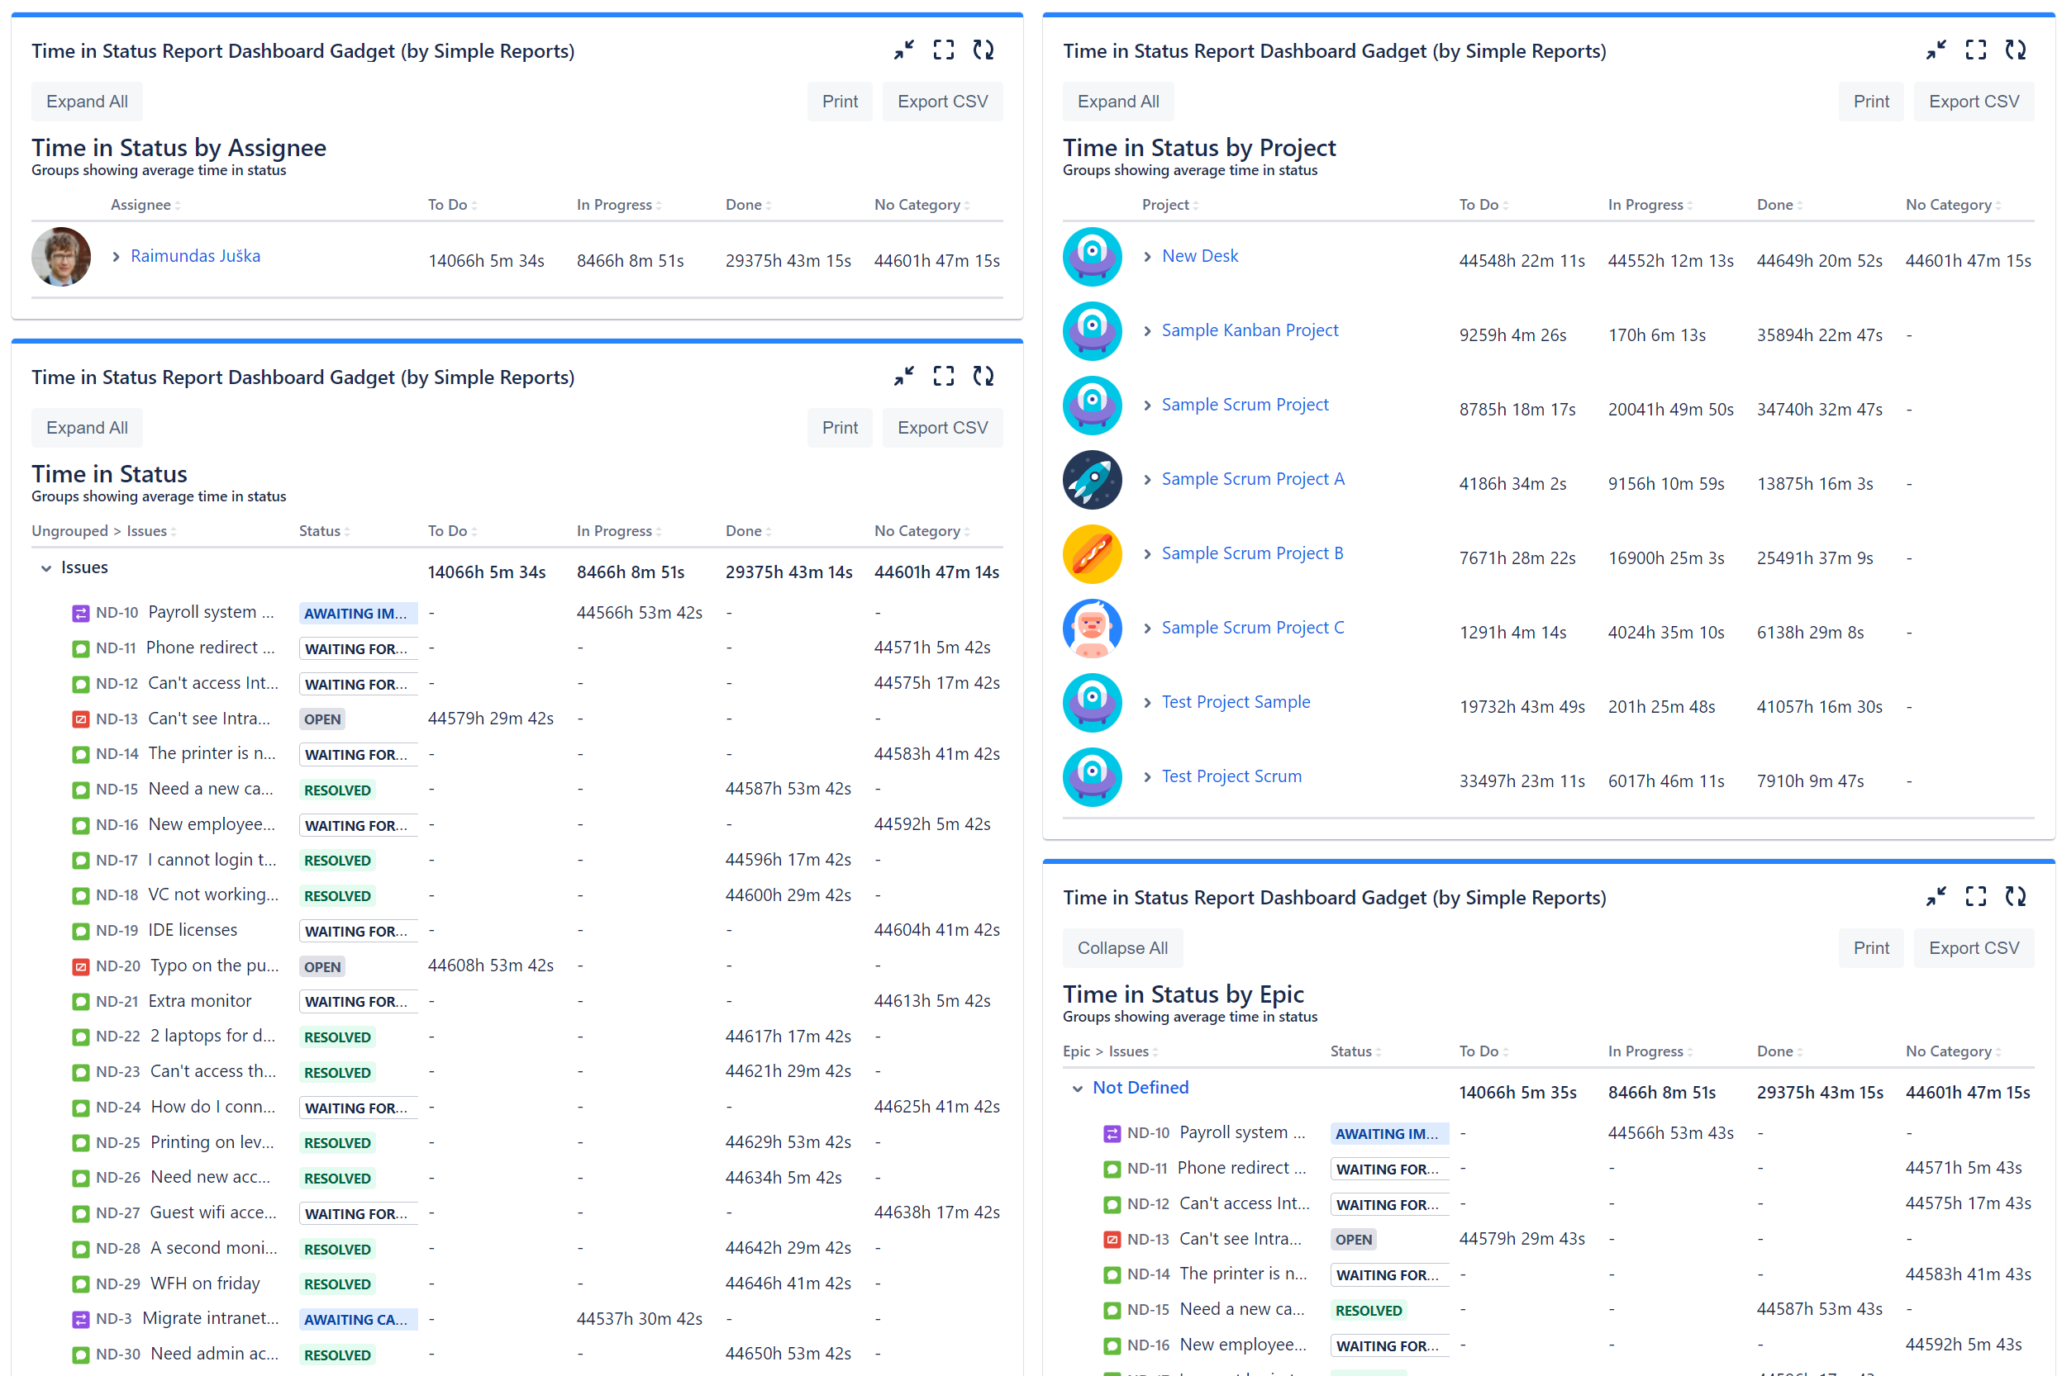Print the Time in Status by Assignee report
This screenshot has height=1376, width=2062.
point(839,102)
